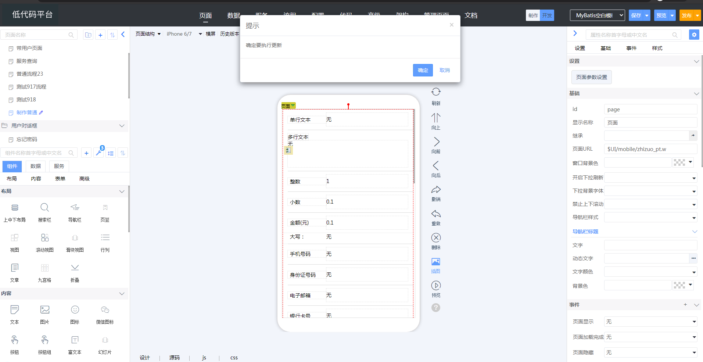This screenshot has height=362, width=703.
Task: Close the 提示 dialog with X
Action: (452, 25)
